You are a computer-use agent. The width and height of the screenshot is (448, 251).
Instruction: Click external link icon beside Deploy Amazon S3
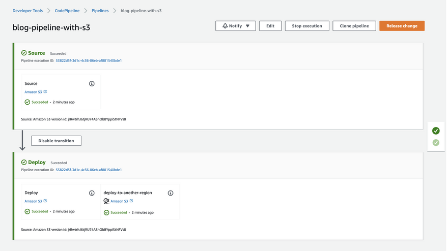pos(45,201)
